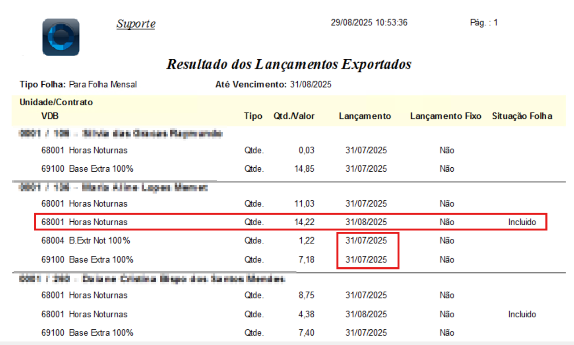This screenshot has height=345, width=574.
Task: Click the underlined Suporte link
Action: click(135, 24)
